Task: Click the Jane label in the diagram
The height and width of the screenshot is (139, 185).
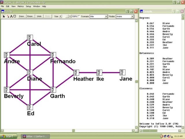Action: pos(126,79)
